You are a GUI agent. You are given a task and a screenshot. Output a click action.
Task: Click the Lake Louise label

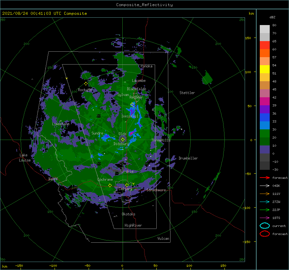pos(25,158)
